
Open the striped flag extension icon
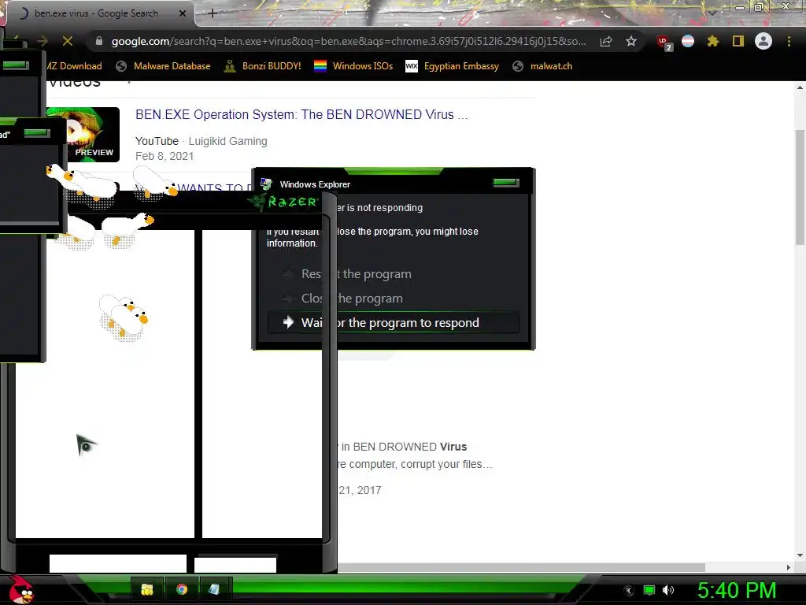point(688,41)
